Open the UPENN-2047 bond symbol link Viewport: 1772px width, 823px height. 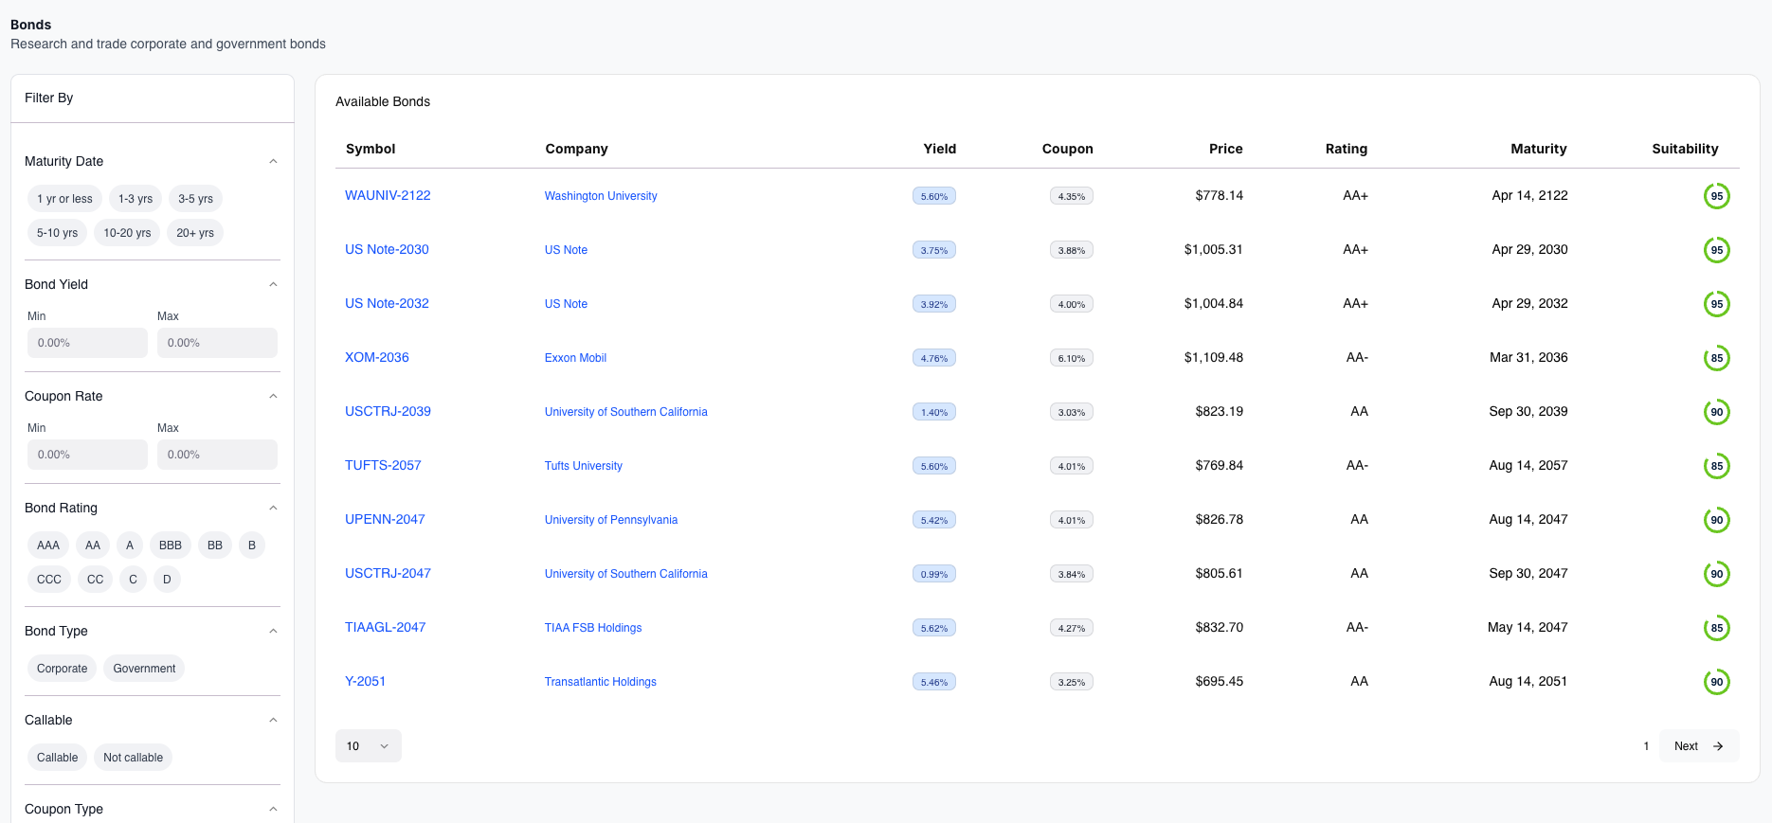385,519
